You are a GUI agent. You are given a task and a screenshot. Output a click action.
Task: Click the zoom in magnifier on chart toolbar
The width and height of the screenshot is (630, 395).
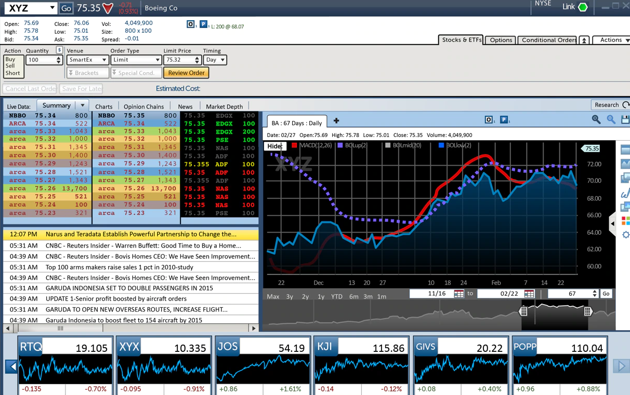pyautogui.click(x=596, y=120)
